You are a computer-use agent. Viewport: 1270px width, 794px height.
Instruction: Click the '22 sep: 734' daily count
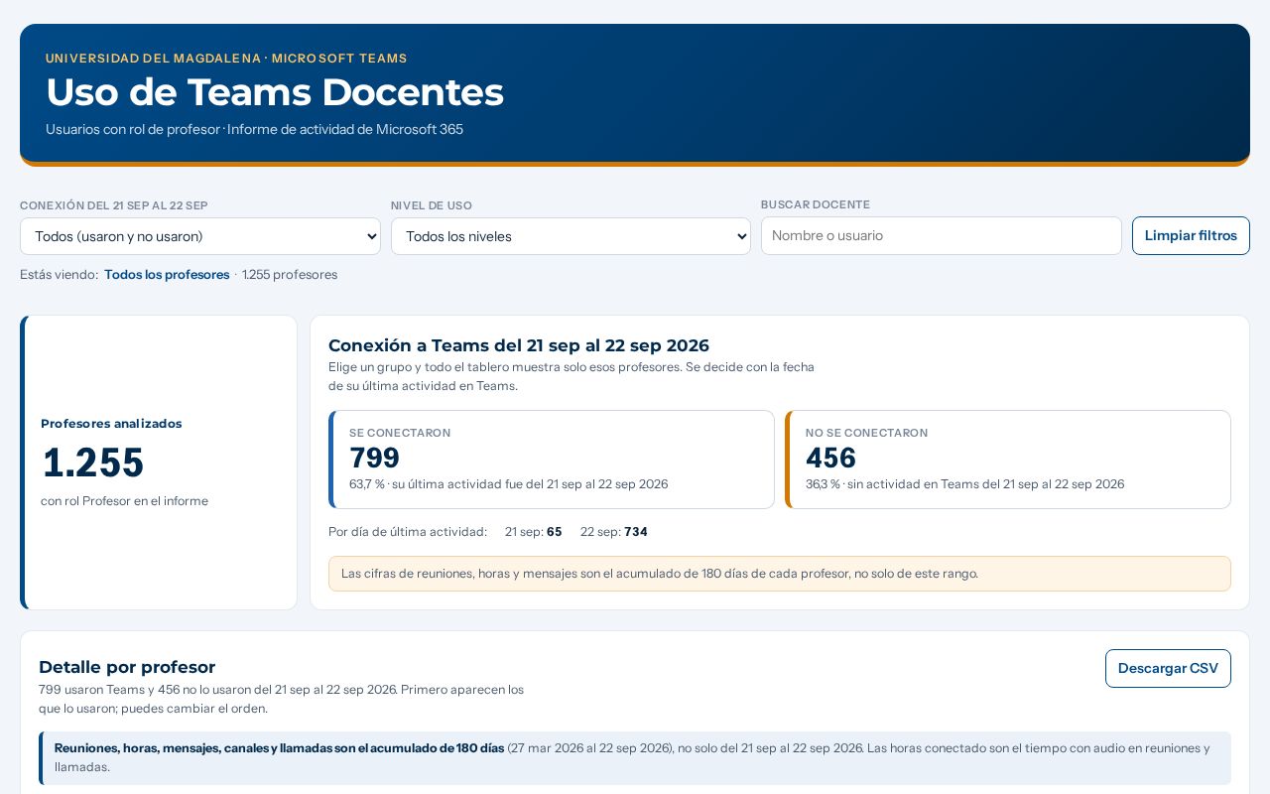(x=614, y=532)
